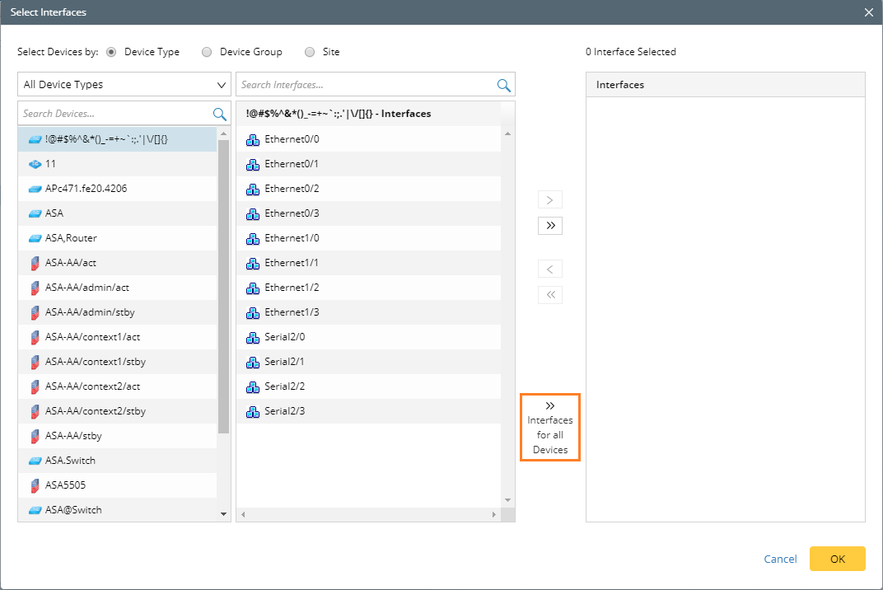Click the magnifier icon in Search Interfaces
The width and height of the screenshot is (883, 590).
point(503,85)
